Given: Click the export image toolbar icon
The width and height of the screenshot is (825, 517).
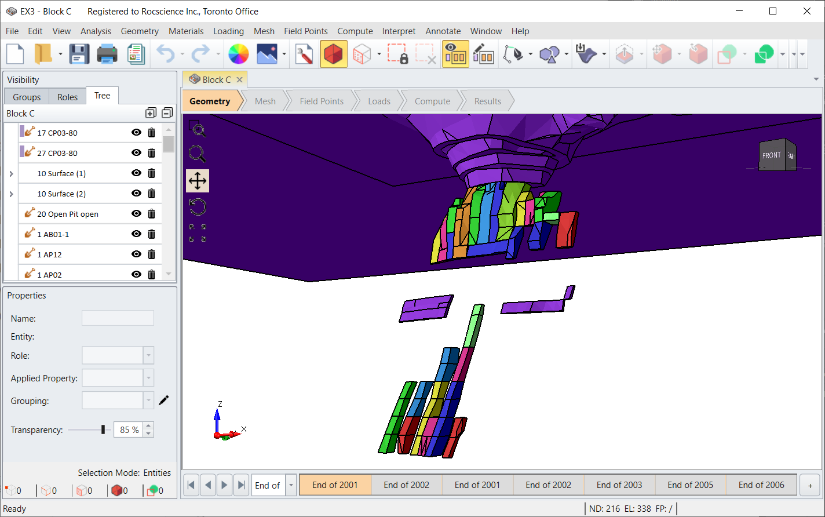Looking at the screenshot, I should pyautogui.click(x=268, y=53).
